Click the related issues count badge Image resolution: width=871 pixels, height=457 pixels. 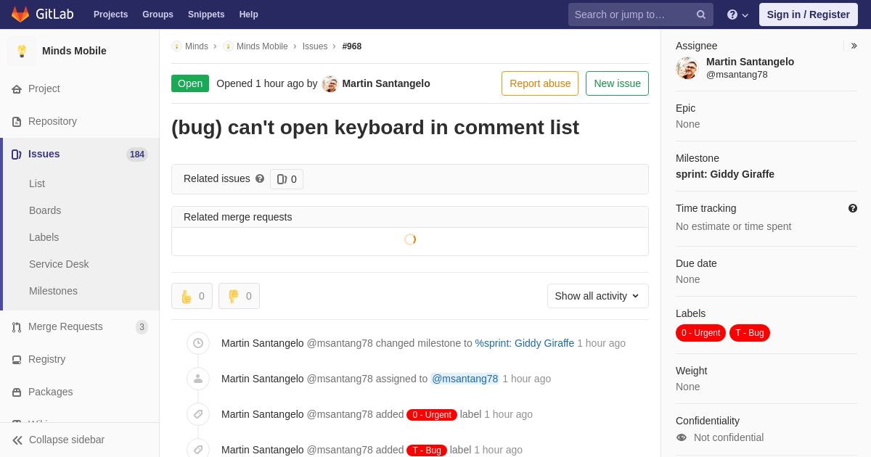[x=287, y=179]
